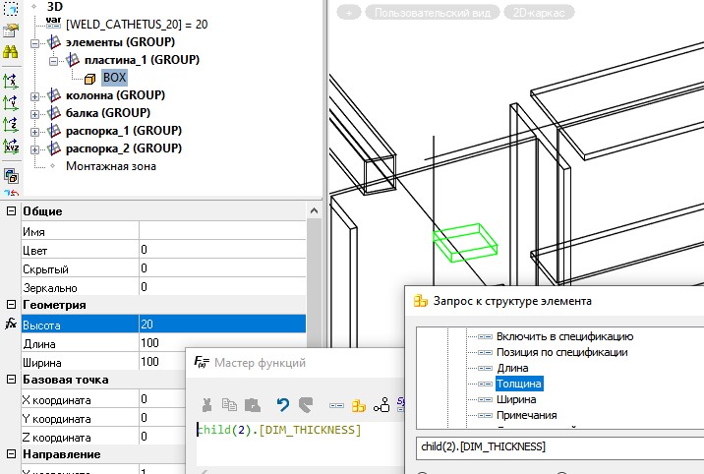Click the 2D-каркас visual style button
Screen dimensions: 704x474
pyautogui.click(x=540, y=13)
